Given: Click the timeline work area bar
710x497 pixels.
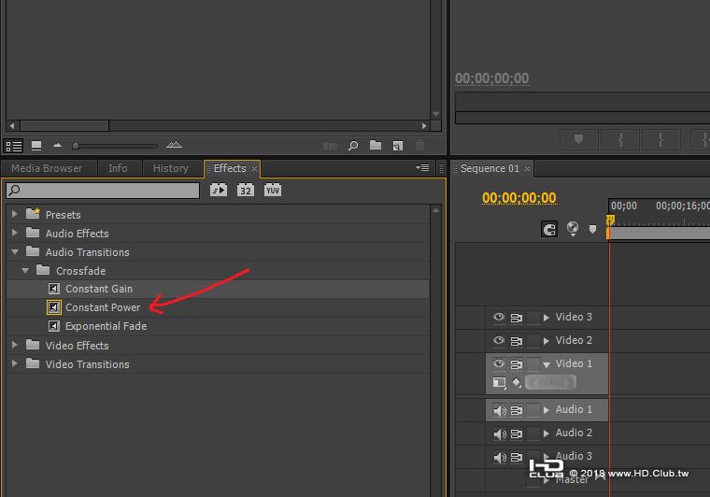Looking at the screenshot, I should click(x=660, y=234).
